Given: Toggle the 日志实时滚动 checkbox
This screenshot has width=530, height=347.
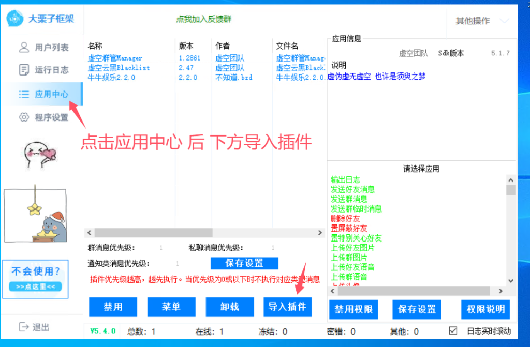Looking at the screenshot, I should tap(453, 331).
